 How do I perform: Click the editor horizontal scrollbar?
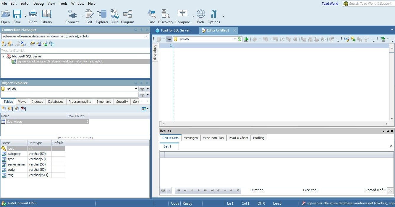click(x=275, y=124)
